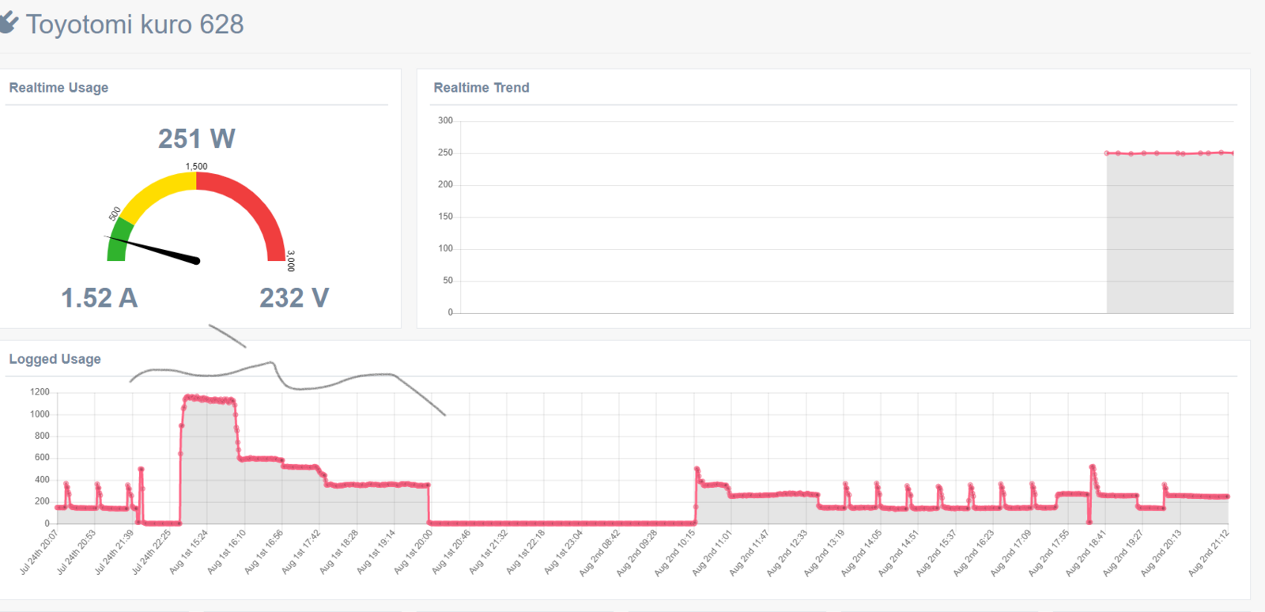This screenshot has height=612, width=1265.
Task: Click the 300 axis label in Realtime Trend
Action: pos(445,120)
